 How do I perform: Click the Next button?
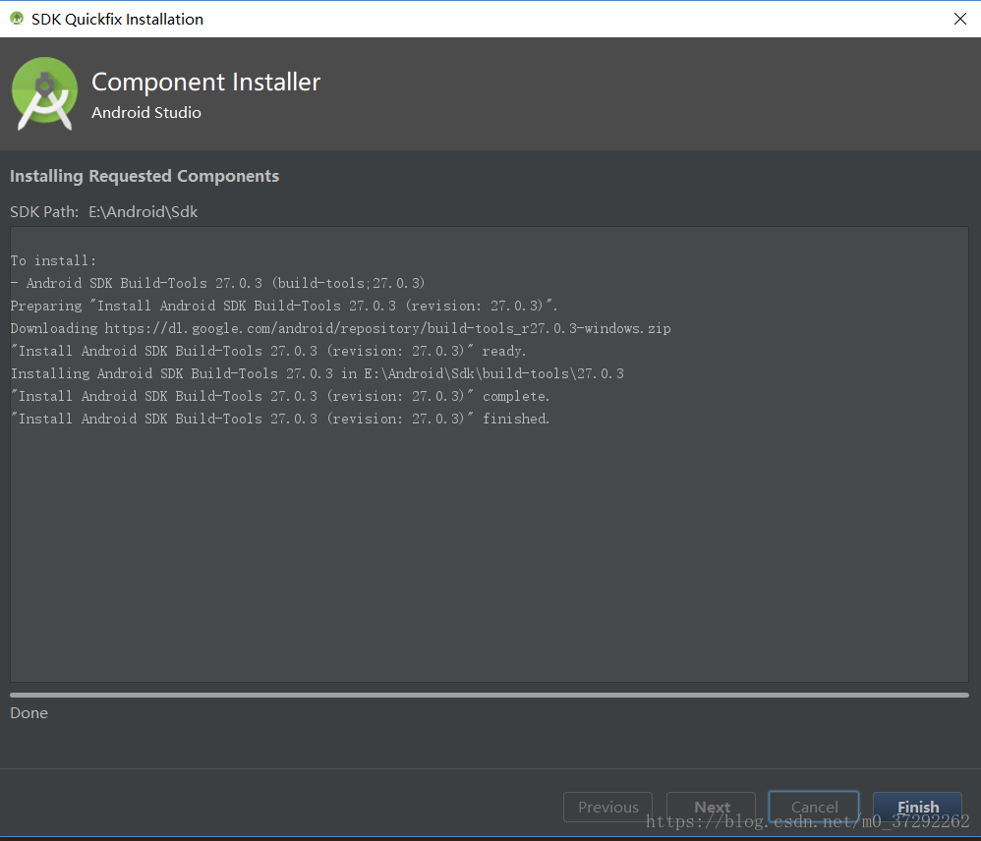tap(712, 807)
